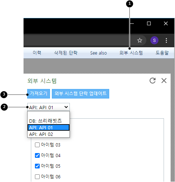
Task: Check the 아이템 06 checkbox
Action: click(x=37, y=177)
